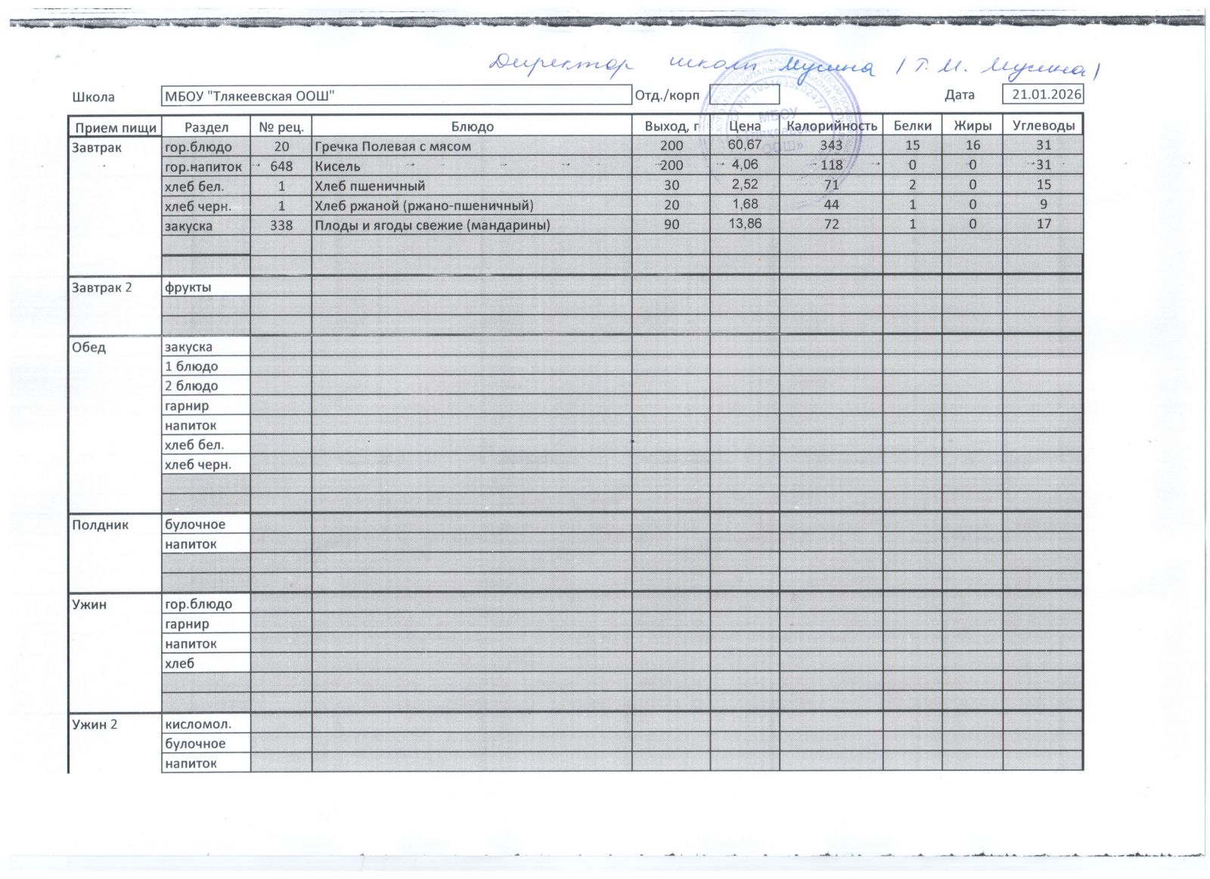The height and width of the screenshot is (879, 1210).
Task: Click the "Прием пищи" column header
Action: 115,127
